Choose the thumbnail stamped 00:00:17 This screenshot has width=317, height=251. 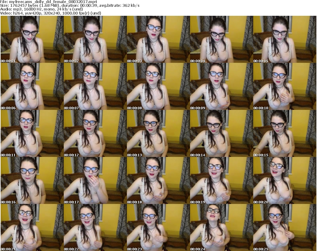(95, 180)
